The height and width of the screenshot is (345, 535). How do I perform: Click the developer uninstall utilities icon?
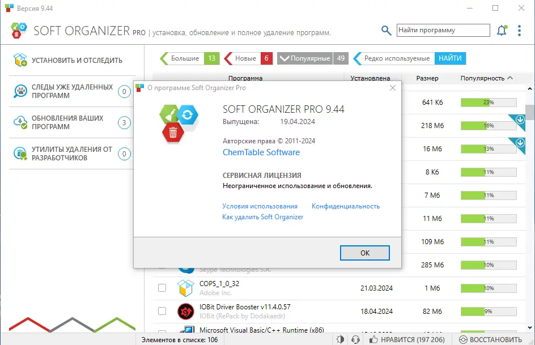[x=20, y=154]
